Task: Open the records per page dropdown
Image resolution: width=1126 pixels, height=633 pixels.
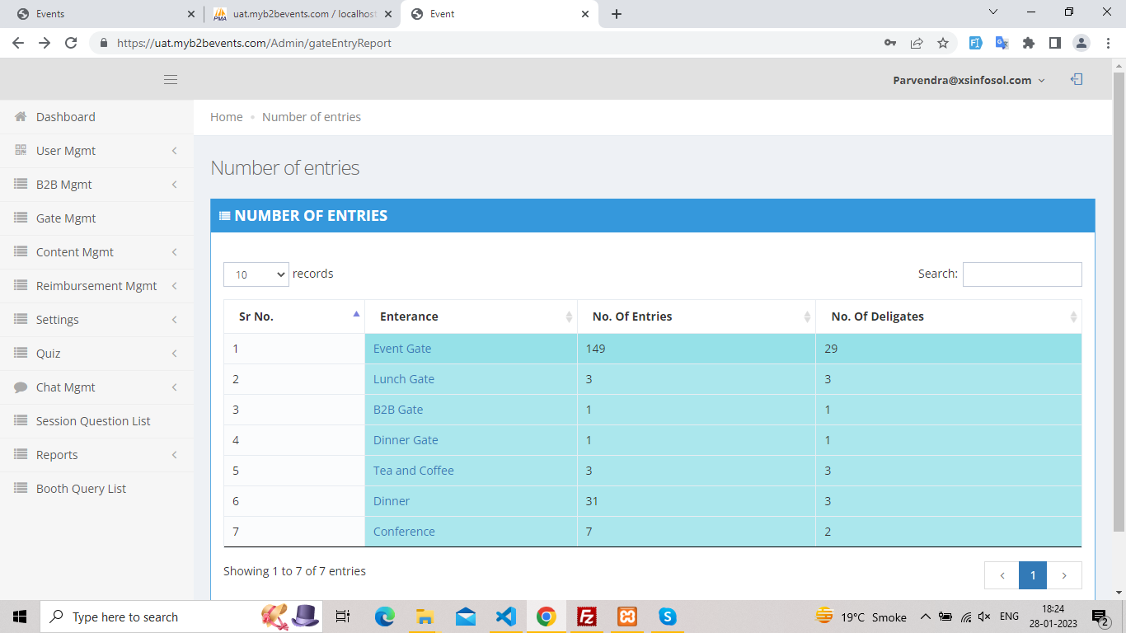Action: [x=256, y=274]
